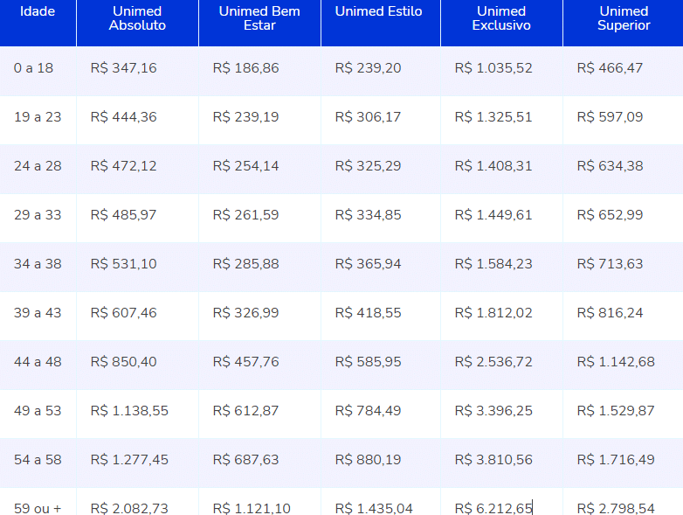Select the price R$ 1.812,02
Viewport: 683px width, 515px height.
click(493, 313)
